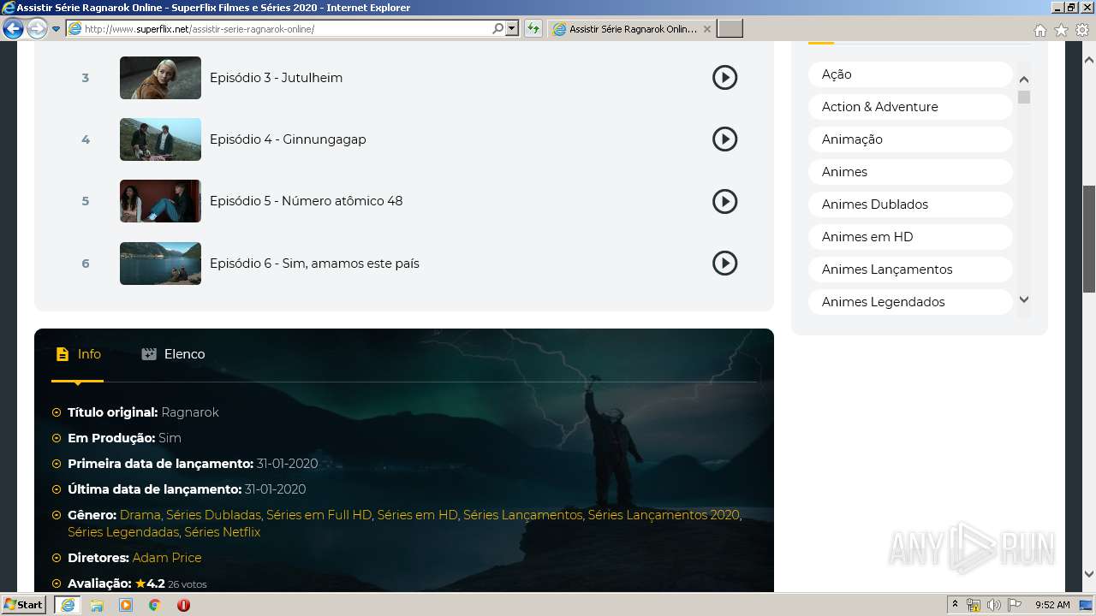
Task: Click the title Episódio 4 - Ginnungagap
Action: pos(288,139)
